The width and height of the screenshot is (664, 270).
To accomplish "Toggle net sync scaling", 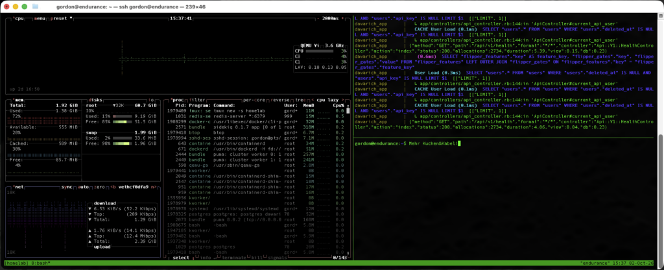I will [67, 187].
